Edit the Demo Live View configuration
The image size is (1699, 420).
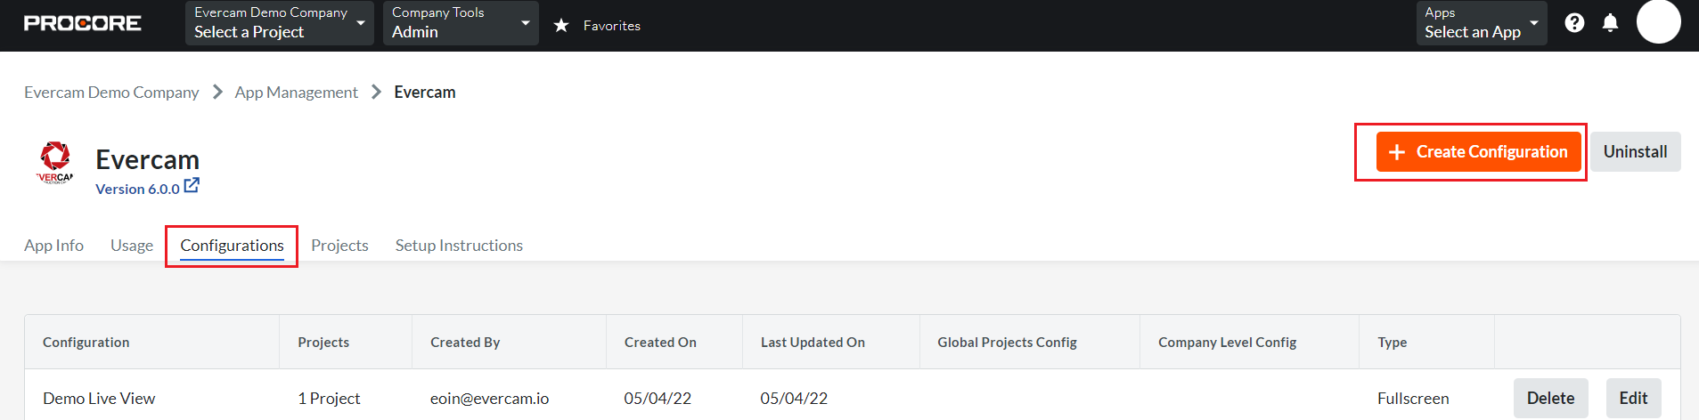pos(1633,398)
